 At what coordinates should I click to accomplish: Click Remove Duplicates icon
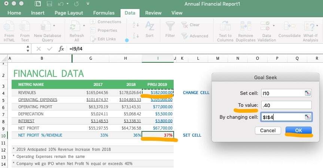(246, 26)
